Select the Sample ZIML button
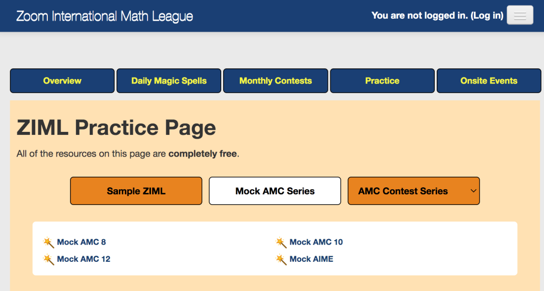This screenshot has width=544, height=291. 136,191
